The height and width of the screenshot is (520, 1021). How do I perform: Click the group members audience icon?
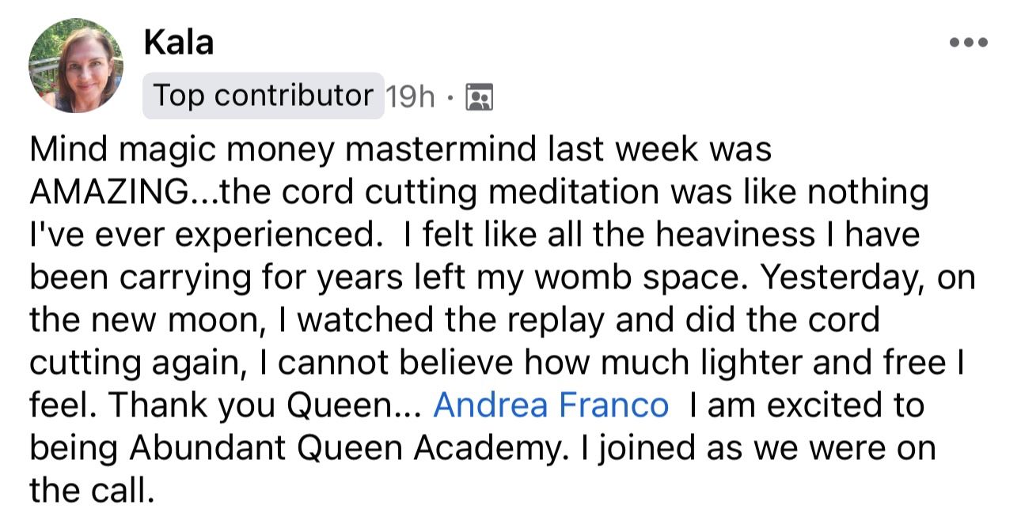(x=479, y=96)
